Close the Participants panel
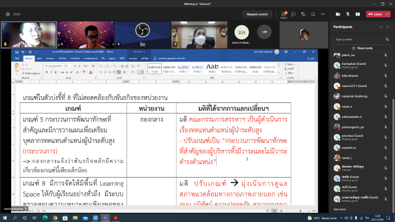395x222 pixels. tap(388, 27)
